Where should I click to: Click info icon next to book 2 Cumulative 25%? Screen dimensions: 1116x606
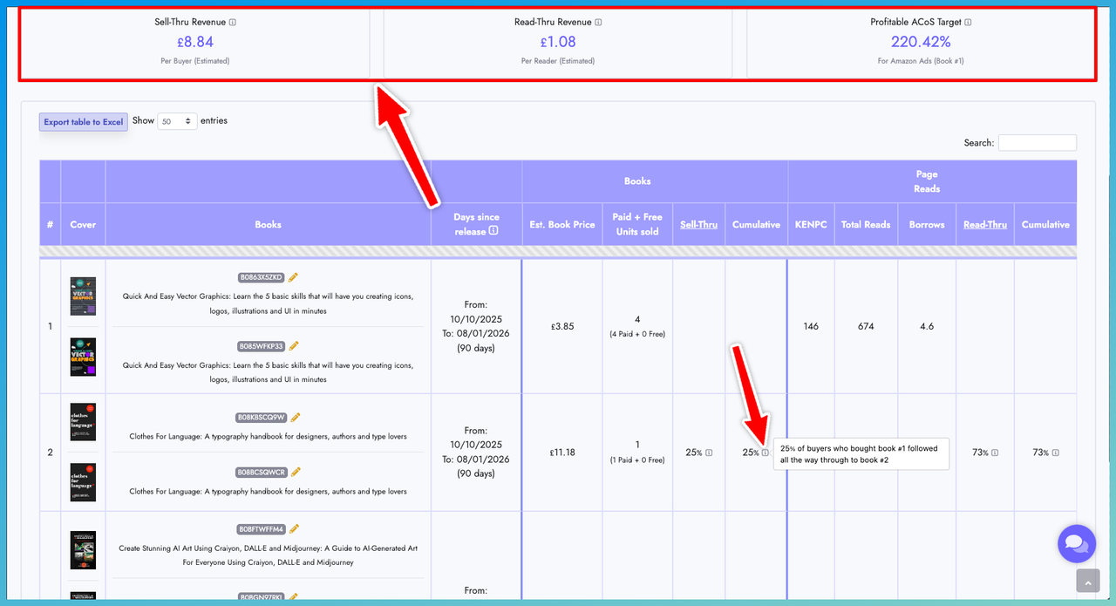point(766,453)
